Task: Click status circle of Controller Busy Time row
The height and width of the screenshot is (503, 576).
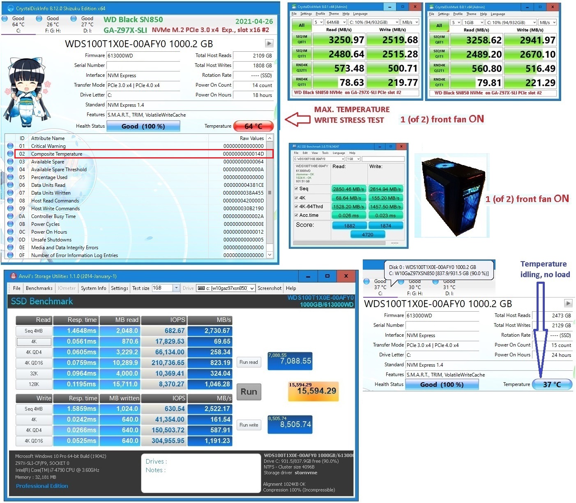Action: (x=10, y=216)
